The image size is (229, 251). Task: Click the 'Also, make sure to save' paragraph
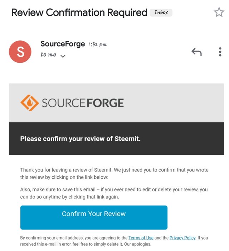114,193
